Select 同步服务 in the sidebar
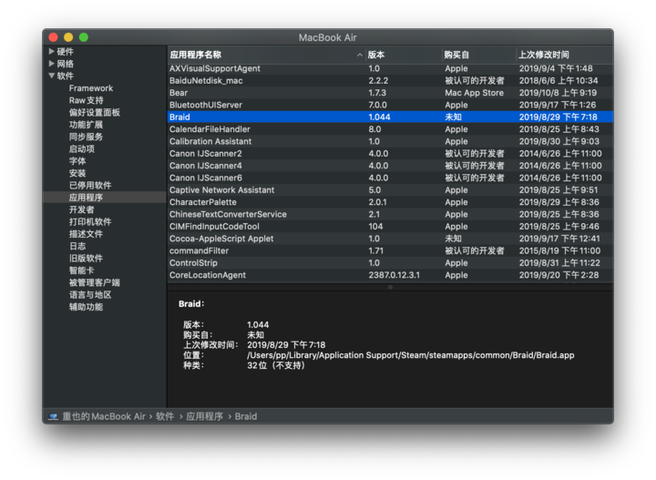 point(86,137)
